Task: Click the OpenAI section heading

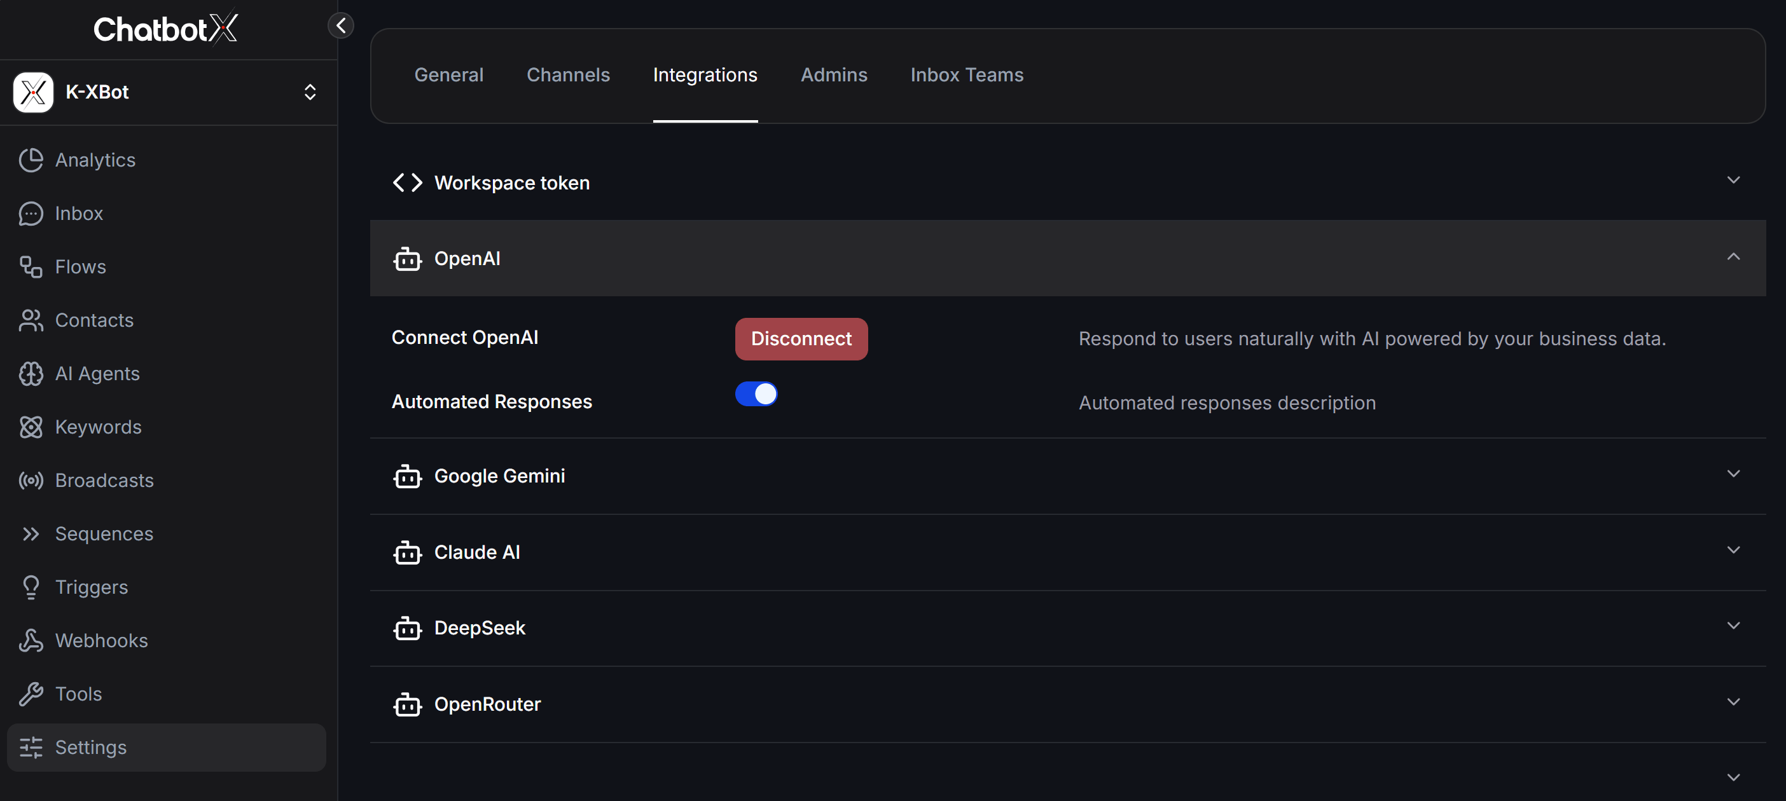Action: [x=467, y=259]
